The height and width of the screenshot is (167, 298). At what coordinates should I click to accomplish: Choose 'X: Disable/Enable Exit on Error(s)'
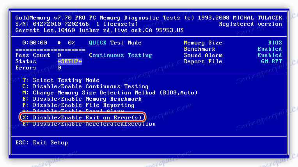(82, 117)
